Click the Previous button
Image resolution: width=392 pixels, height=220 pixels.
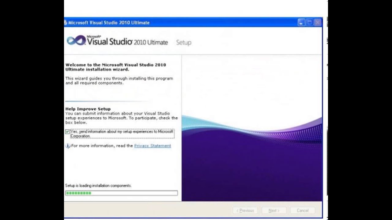[245, 211]
